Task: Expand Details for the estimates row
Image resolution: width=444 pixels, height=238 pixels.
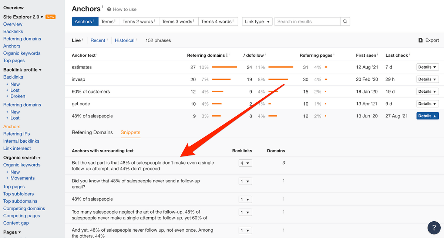Action: [427, 67]
